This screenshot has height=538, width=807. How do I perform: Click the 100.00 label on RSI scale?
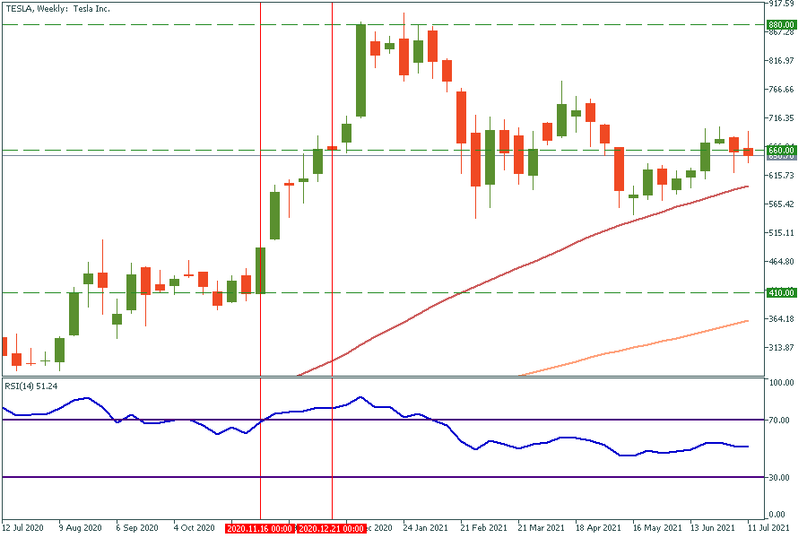pos(781,383)
